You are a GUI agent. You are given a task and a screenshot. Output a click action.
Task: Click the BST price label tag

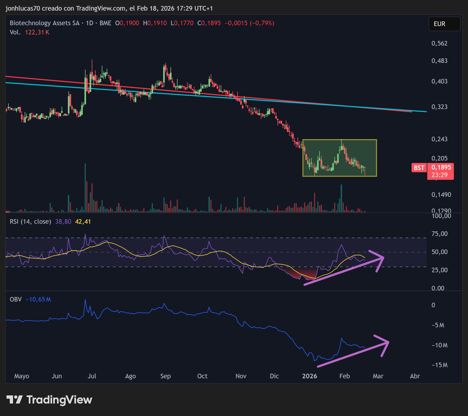(419, 168)
